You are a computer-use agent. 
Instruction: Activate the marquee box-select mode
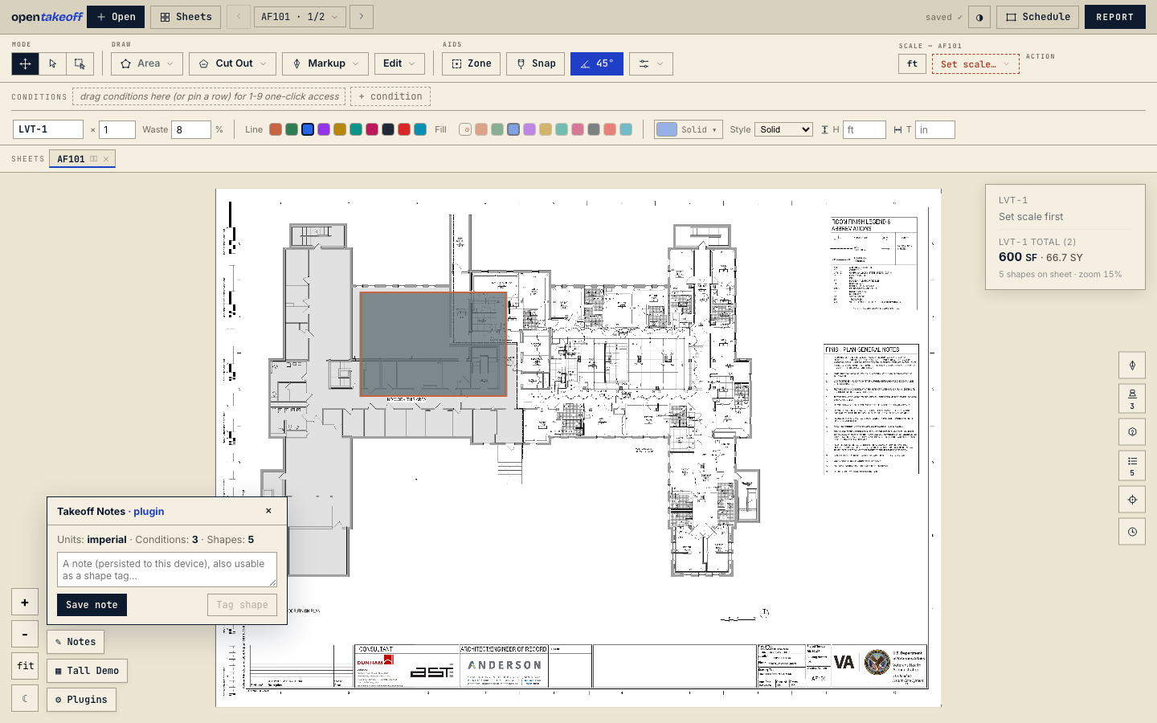coord(80,63)
